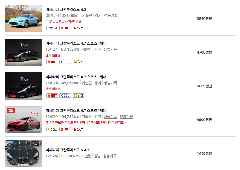The height and width of the screenshot is (170, 240).
Task: Open the front-view black Maserati thumbnail
Action: pyautogui.click(x=23, y=153)
